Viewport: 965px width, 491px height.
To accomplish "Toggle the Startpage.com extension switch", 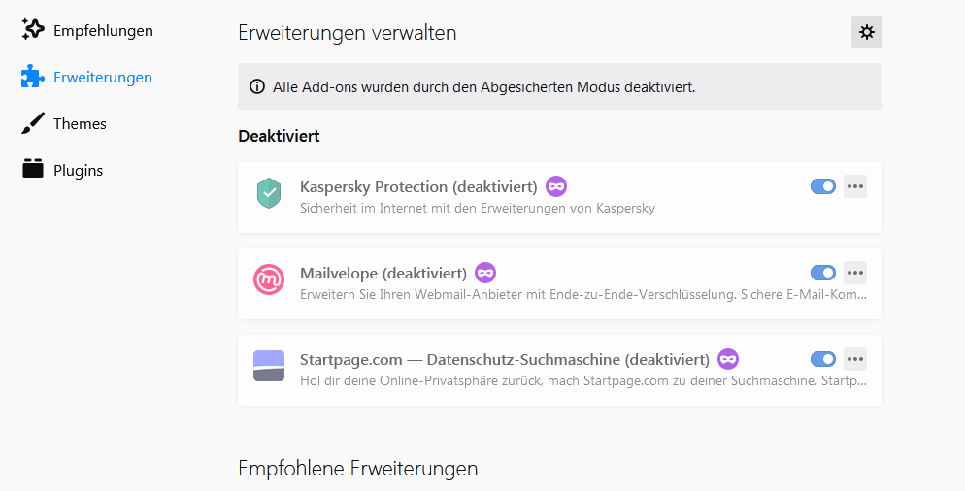I will click(822, 359).
